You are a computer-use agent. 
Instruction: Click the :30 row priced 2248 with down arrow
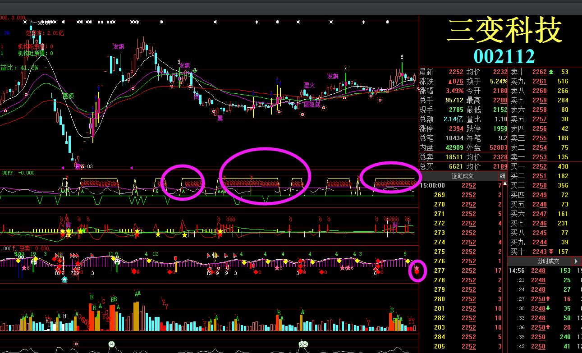pos(545,308)
